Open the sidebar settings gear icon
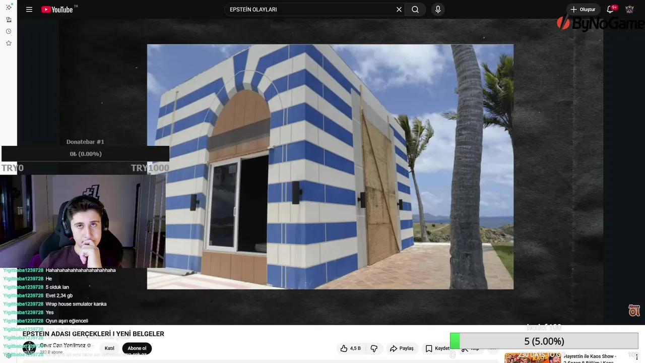The image size is (645, 363). (9, 355)
